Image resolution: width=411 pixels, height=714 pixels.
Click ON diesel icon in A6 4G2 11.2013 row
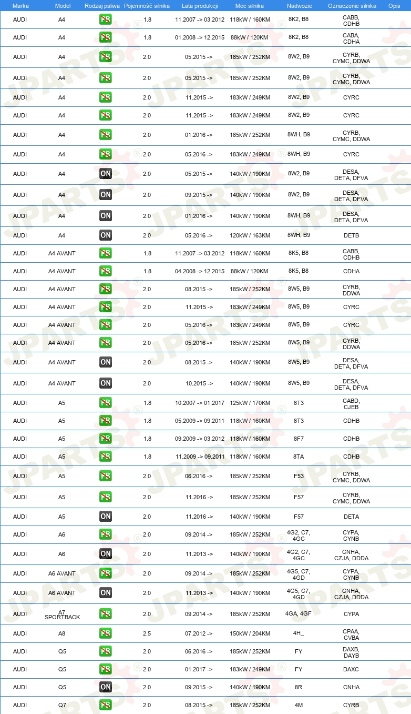[x=106, y=554]
